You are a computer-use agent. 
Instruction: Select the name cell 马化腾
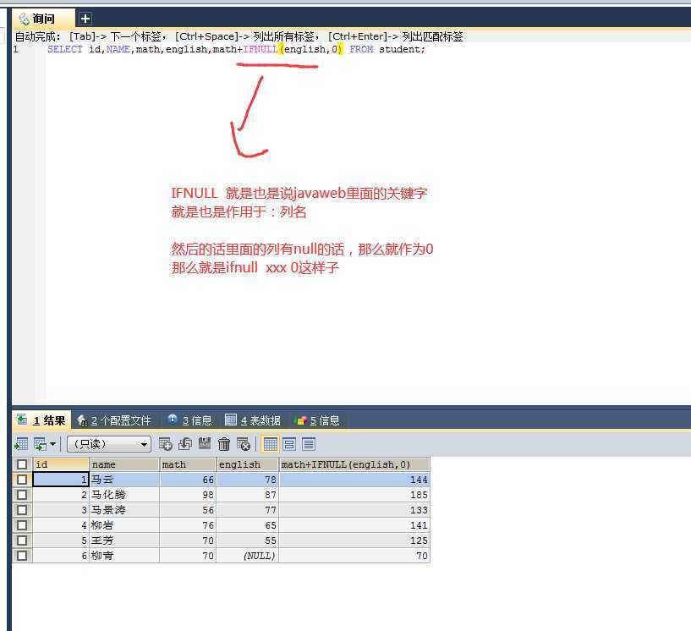coord(124,495)
